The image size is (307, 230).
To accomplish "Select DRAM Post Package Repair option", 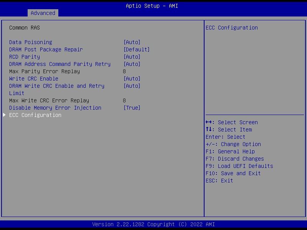I will [x=46, y=49].
